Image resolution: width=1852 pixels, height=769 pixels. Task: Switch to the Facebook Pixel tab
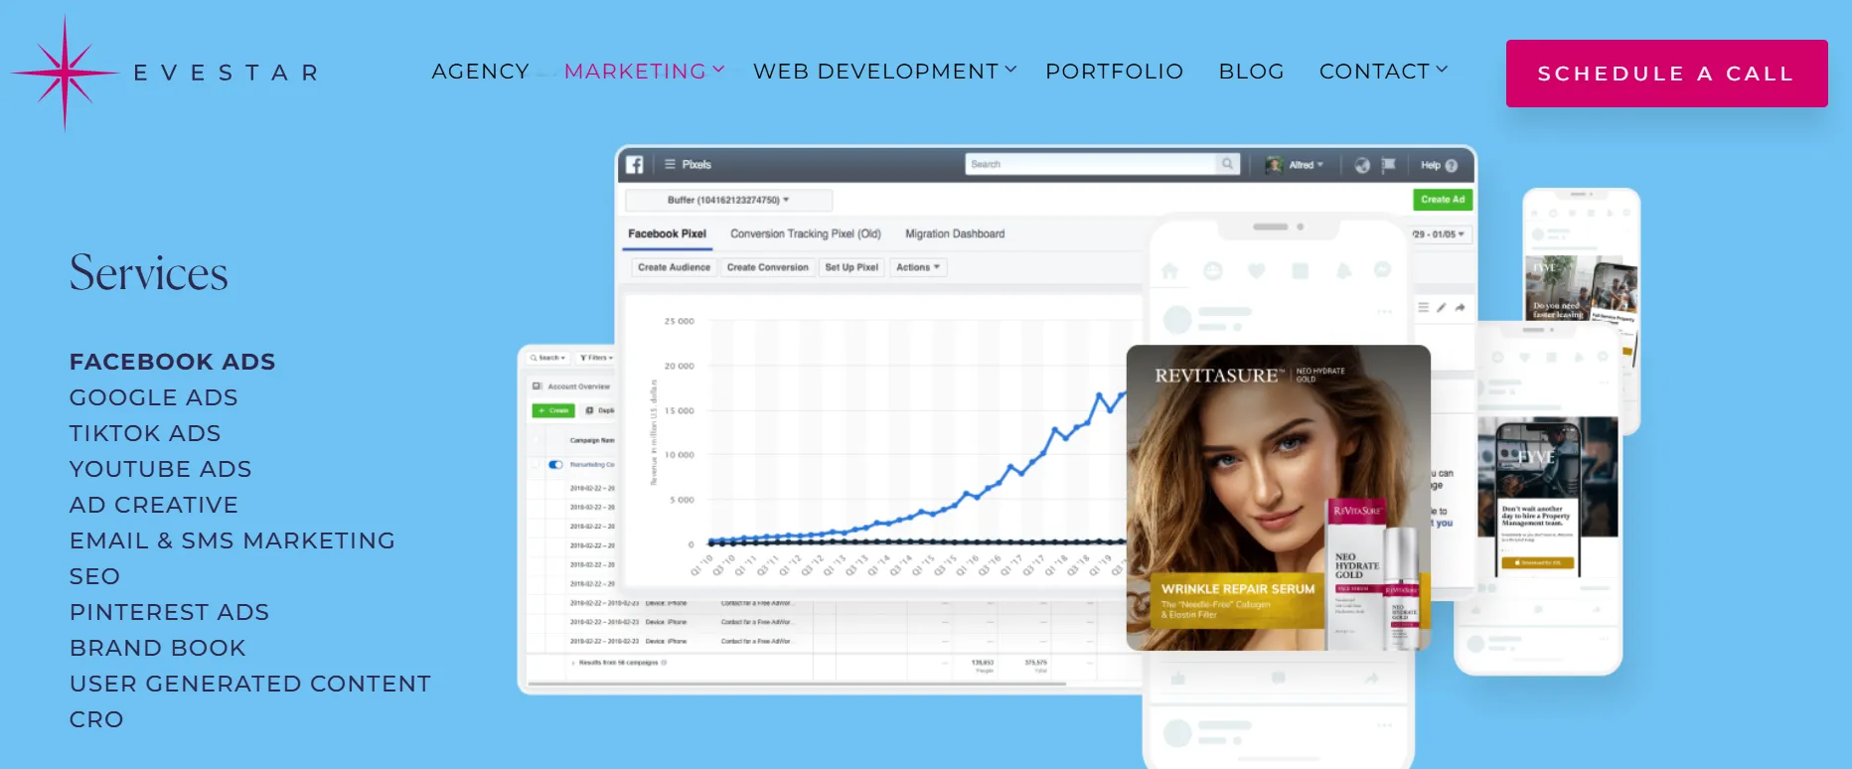click(667, 234)
